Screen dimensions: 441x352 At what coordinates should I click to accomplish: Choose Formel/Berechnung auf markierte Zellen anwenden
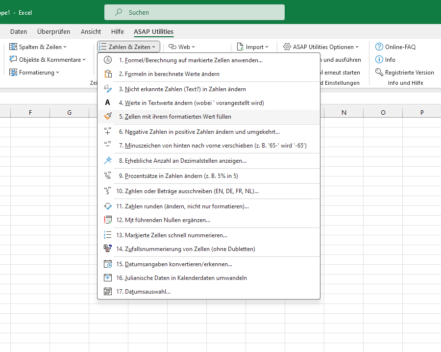pyautogui.click(x=209, y=60)
